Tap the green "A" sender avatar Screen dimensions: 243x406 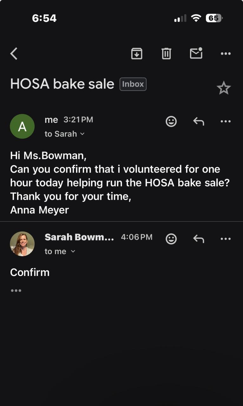coord(22,127)
